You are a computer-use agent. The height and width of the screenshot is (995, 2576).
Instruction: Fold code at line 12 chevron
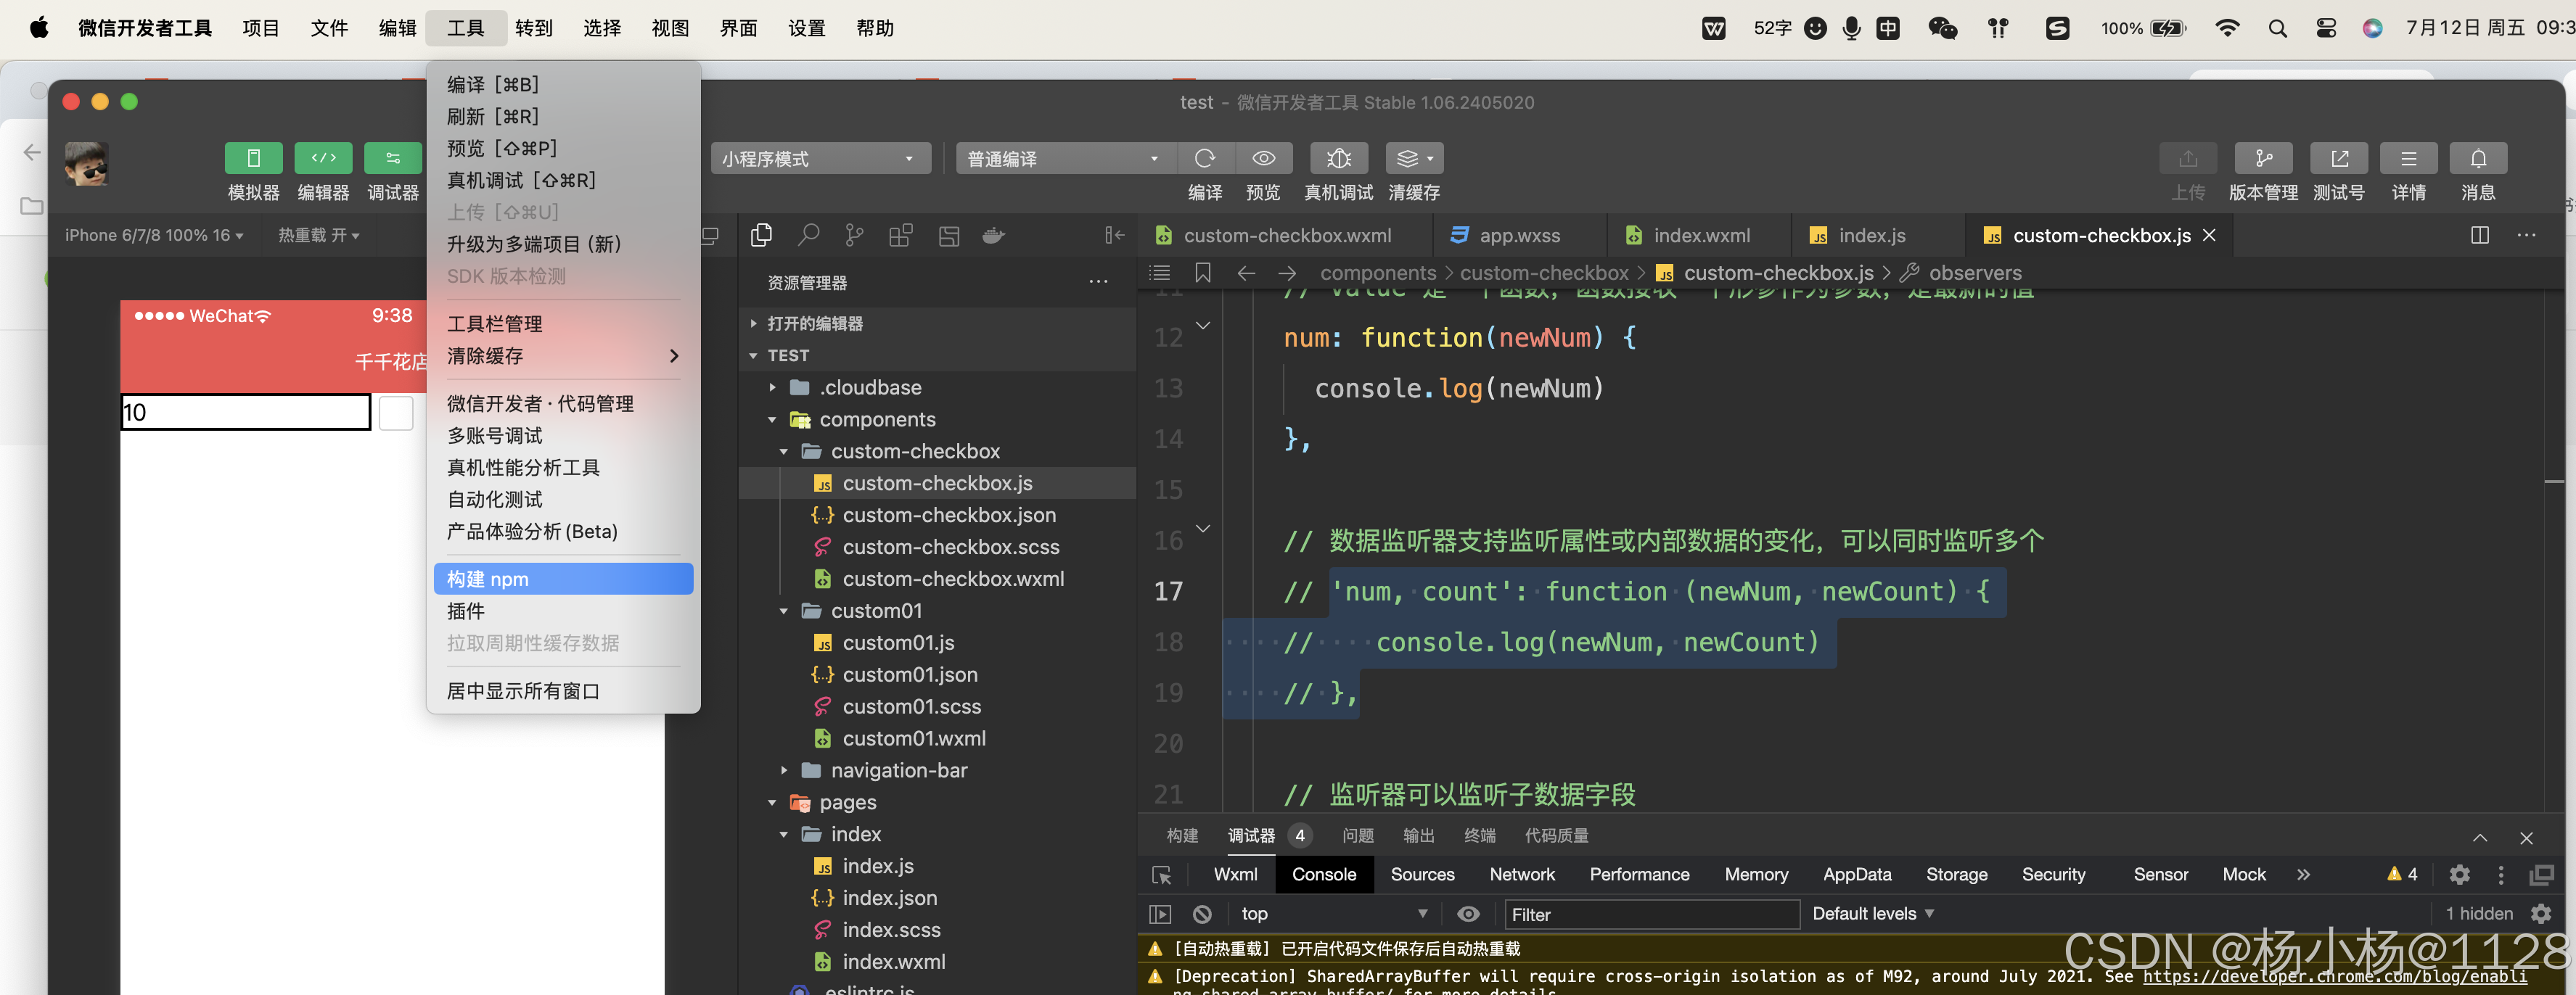coord(1203,326)
